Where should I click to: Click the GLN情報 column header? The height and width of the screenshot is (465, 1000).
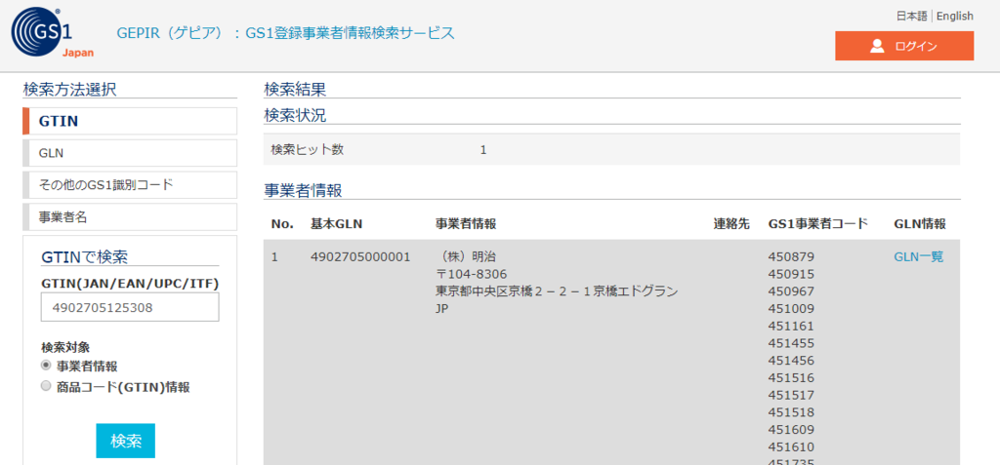(x=920, y=223)
